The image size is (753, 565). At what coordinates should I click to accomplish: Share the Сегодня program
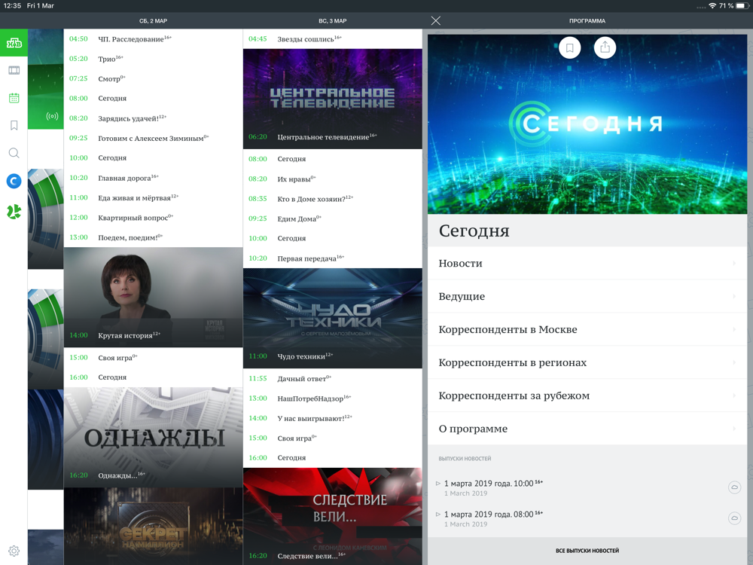coord(605,47)
